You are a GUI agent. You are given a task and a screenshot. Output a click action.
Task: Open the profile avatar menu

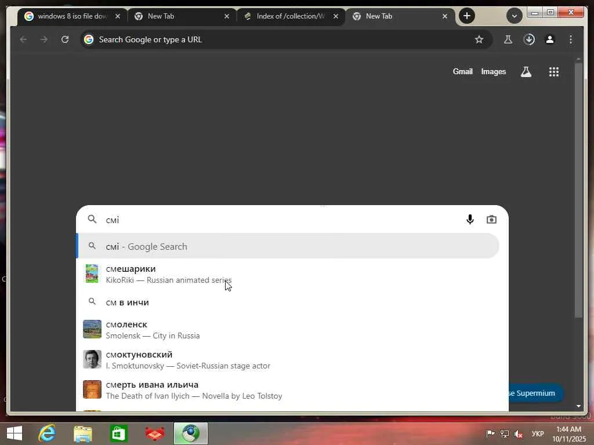click(x=550, y=39)
